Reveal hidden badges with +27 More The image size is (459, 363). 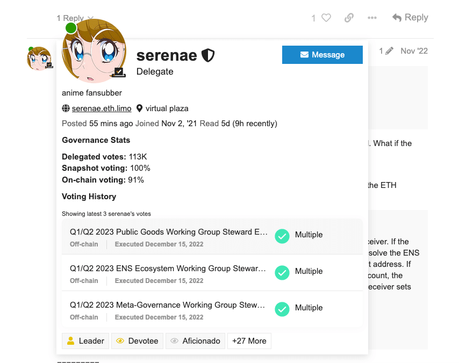tap(249, 340)
